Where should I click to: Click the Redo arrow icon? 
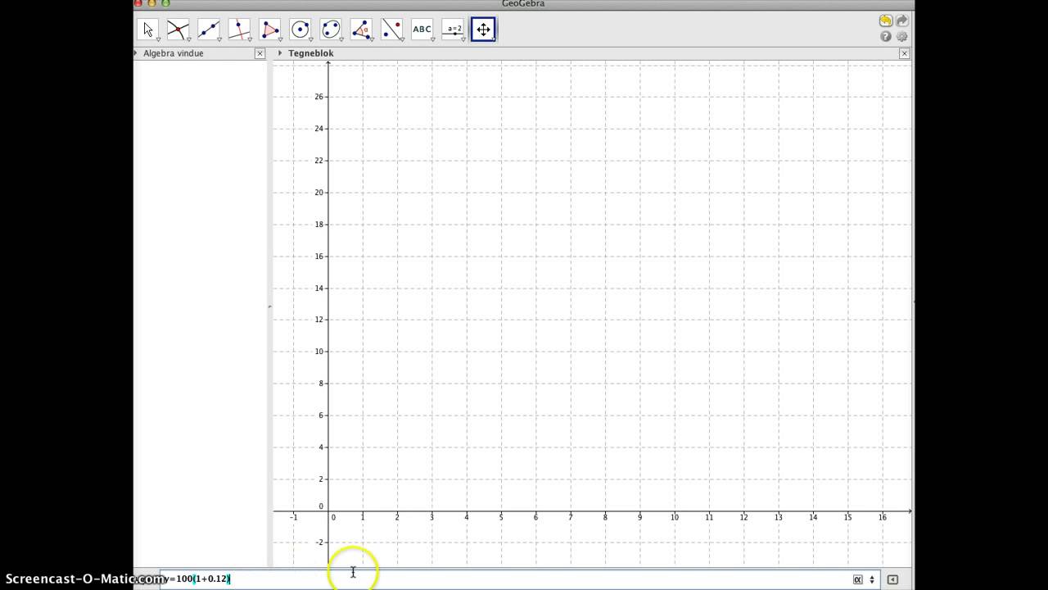click(902, 20)
